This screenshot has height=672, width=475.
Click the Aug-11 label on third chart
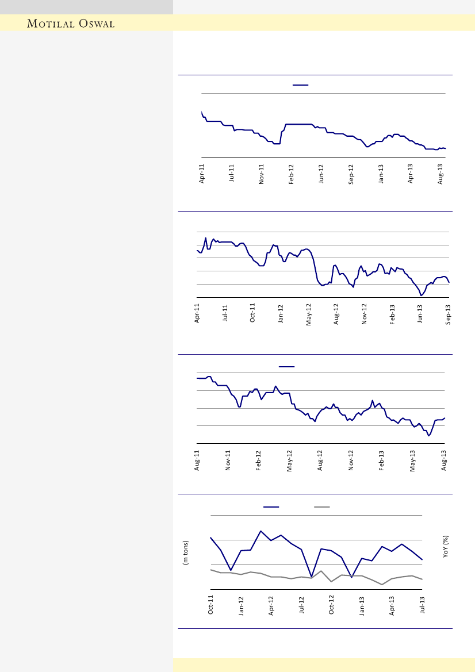[x=197, y=461]
